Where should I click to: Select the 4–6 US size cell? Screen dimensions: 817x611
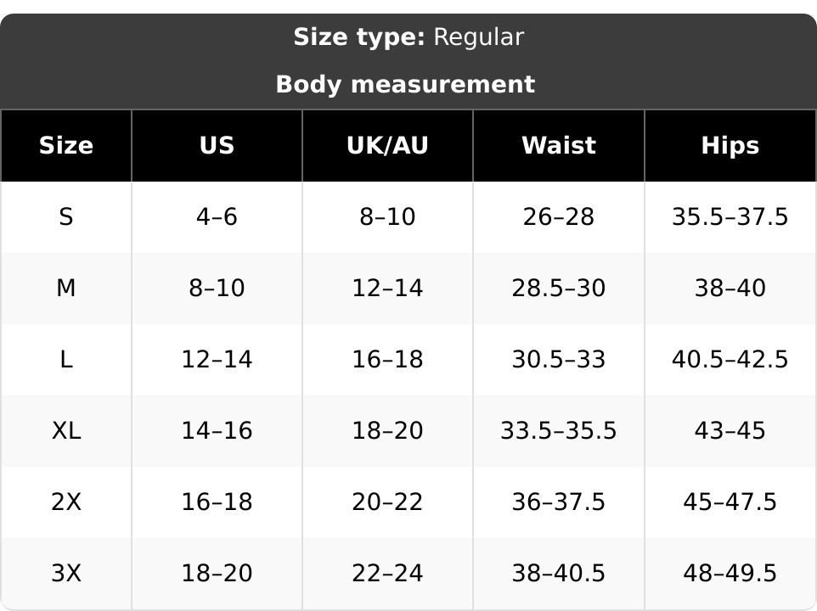pos(217,217)
